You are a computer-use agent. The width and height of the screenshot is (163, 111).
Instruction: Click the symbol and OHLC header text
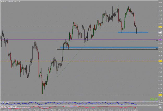coord(10,1)
